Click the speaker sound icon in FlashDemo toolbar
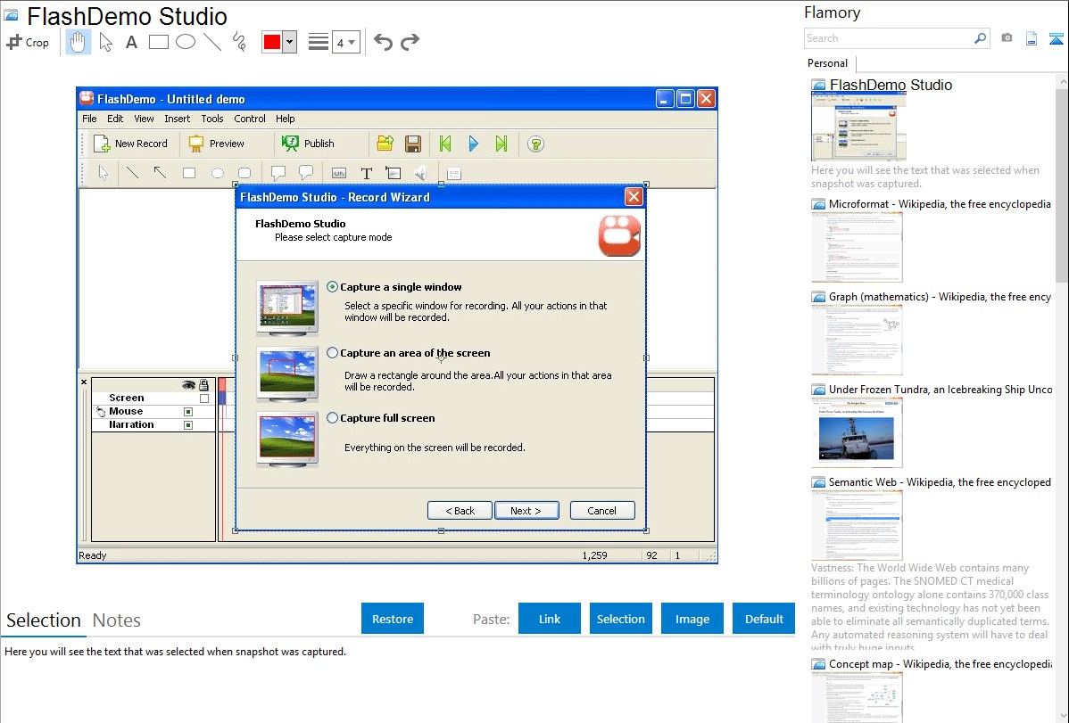Screen dimensions: 1069x723 pos(420,173)
